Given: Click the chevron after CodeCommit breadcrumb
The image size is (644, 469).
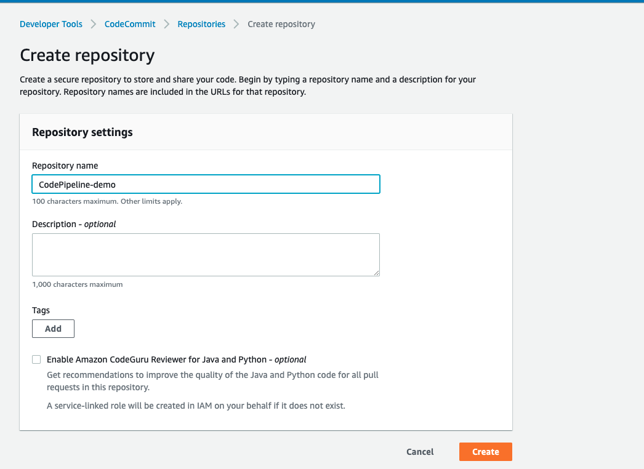Looking at the screenshot, I should click(166, 24).
